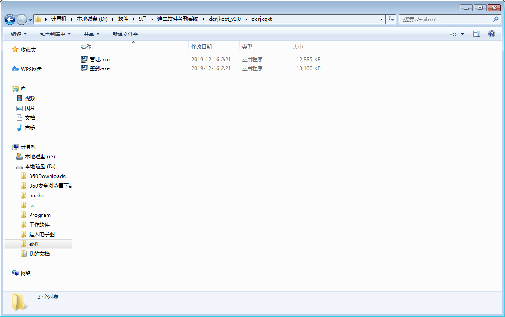Open the 猎人电子图 folder in sidebar
The width and height of the screenshot is (505, 317).
(x=42, y=235)
